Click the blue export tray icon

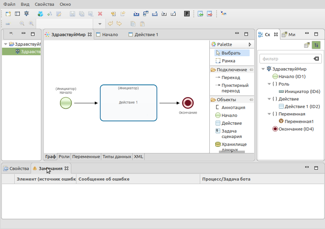[x=155, y=14]
